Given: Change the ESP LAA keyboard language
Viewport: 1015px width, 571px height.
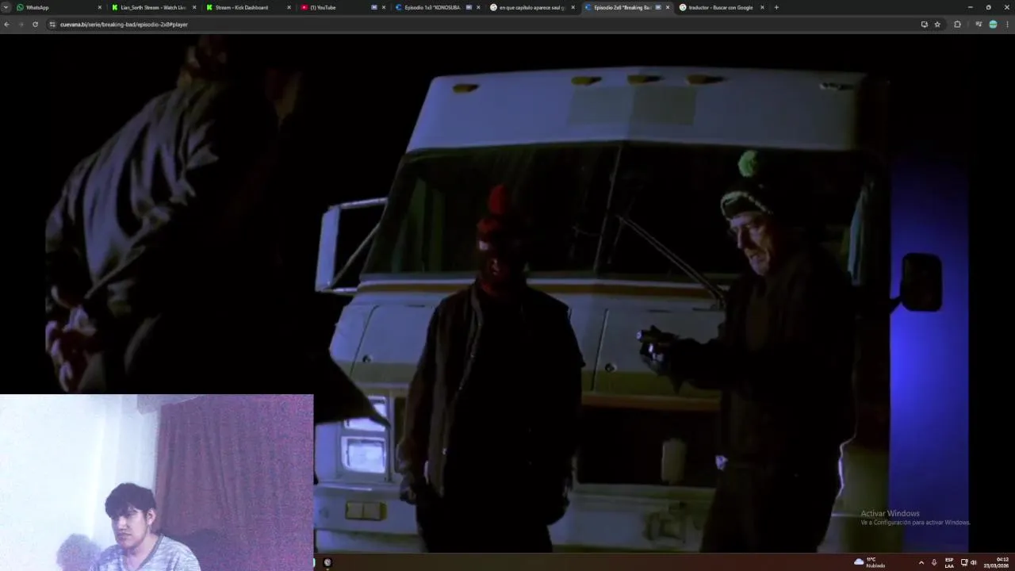Looking at the screenshot, I should tap(949, 562).
